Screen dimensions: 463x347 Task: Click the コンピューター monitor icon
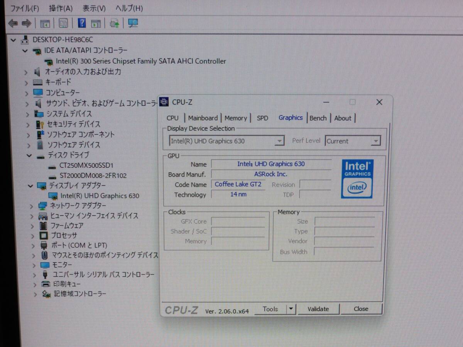(38, 93)
